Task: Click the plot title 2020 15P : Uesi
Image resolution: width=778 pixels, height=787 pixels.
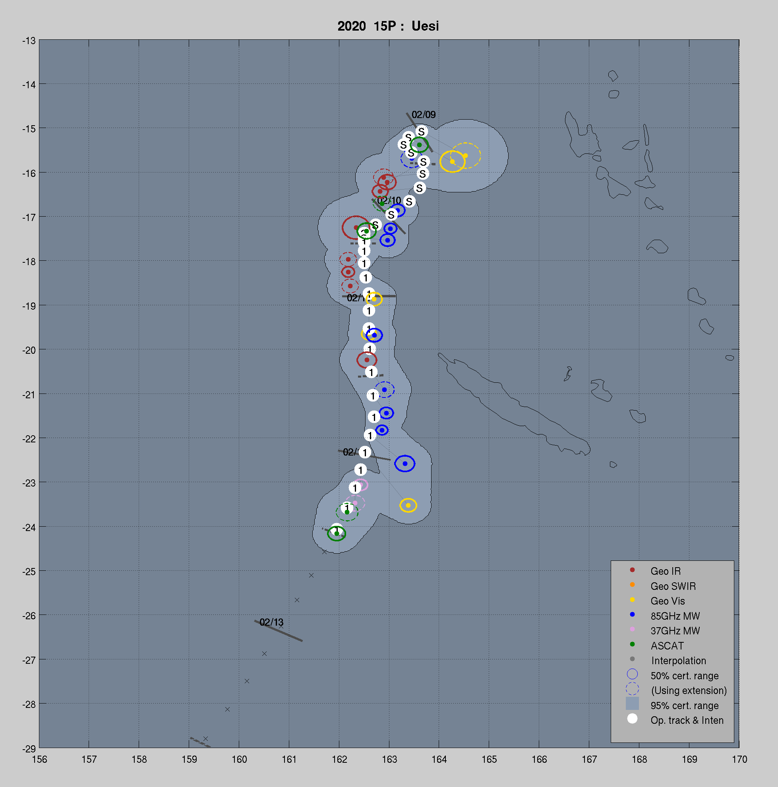Action: click(388, 26)
